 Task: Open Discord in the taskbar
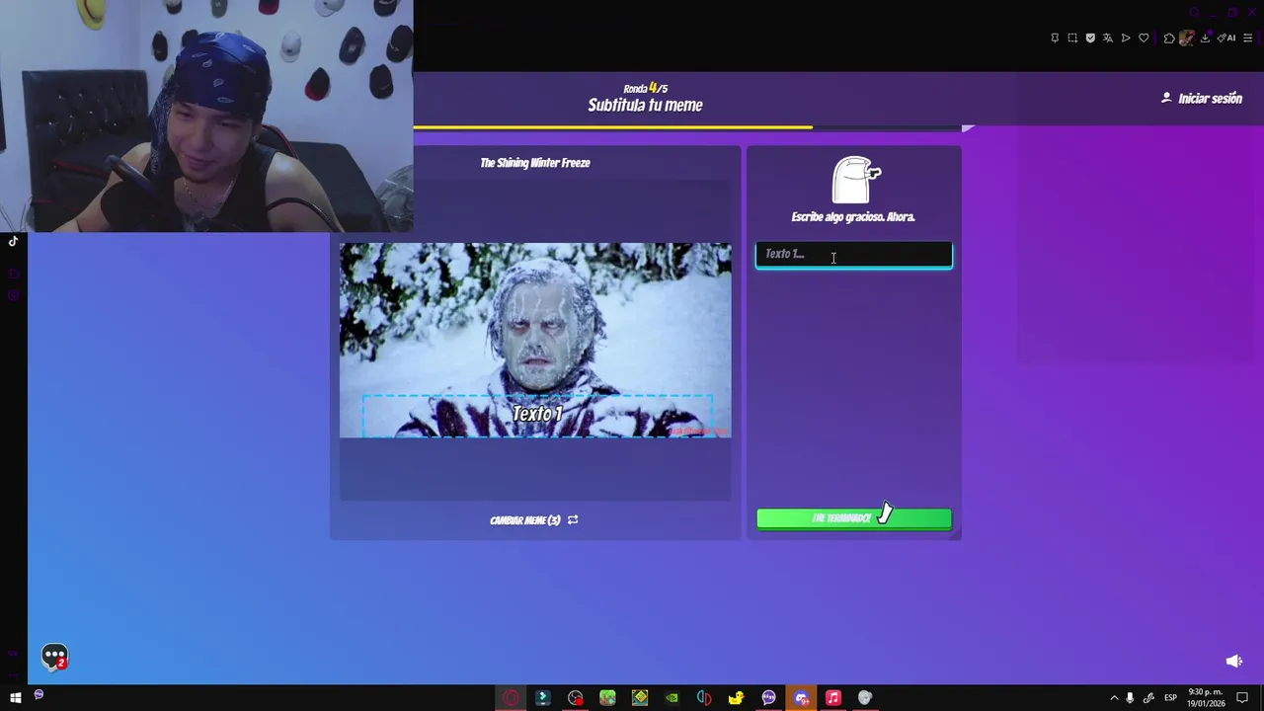coord(801,698)
